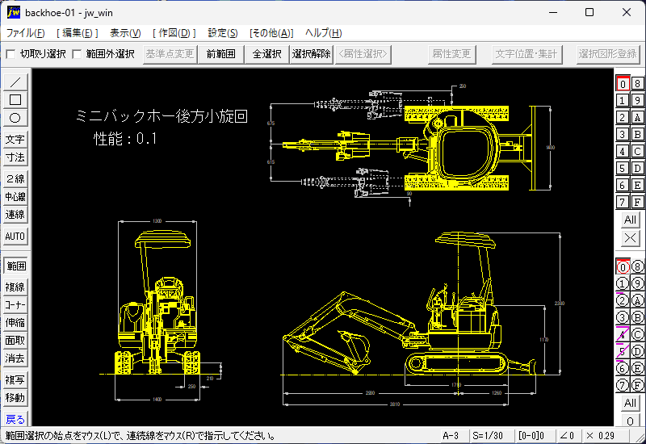
Task: Select the 中心線 centerline tool
Action: (15, 197)
